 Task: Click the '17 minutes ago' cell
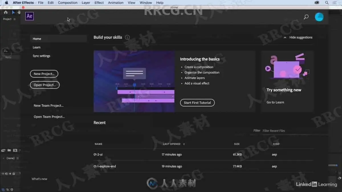(172, 154)
